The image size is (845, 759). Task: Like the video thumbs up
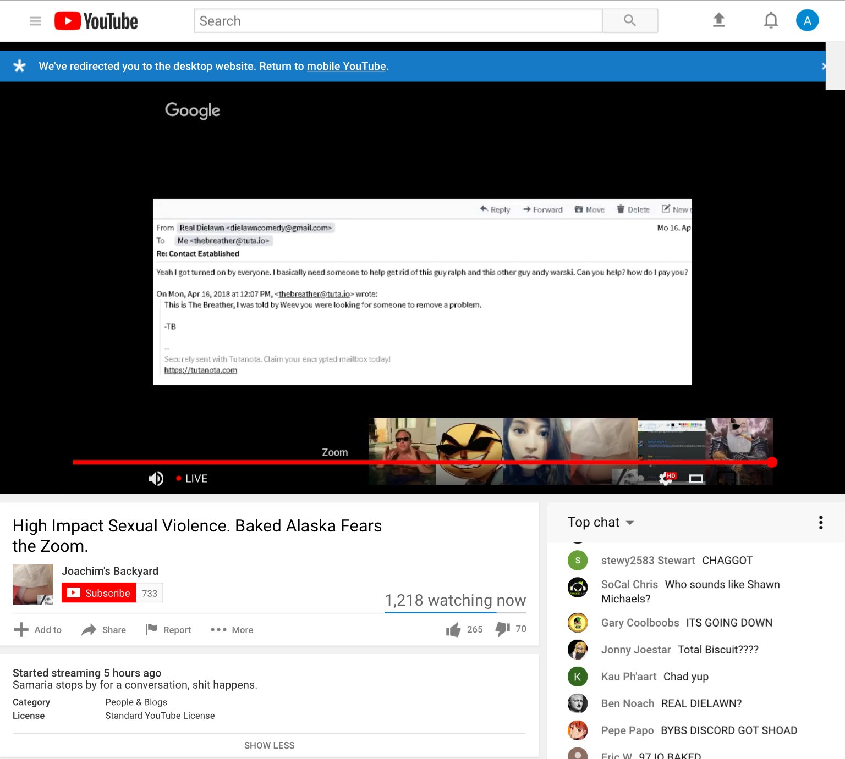[x=453, y=630]
